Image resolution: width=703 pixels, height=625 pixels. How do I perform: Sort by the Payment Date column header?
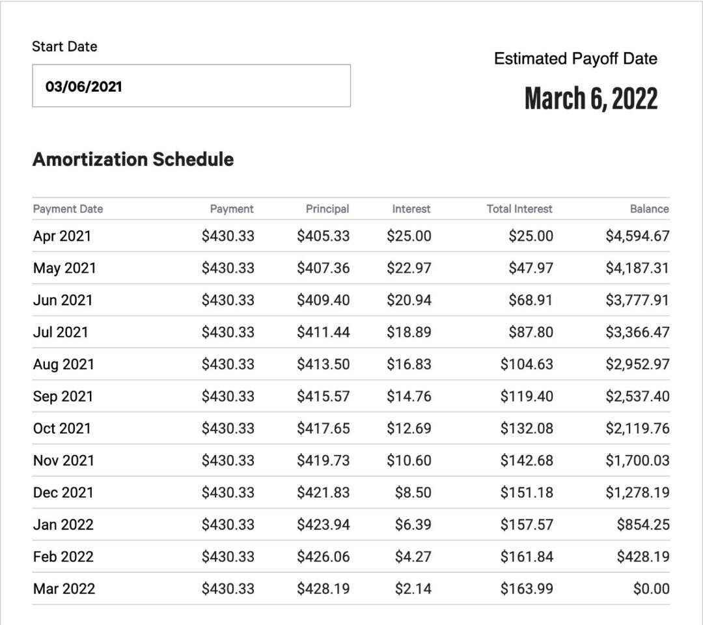(x=68, y=209)
